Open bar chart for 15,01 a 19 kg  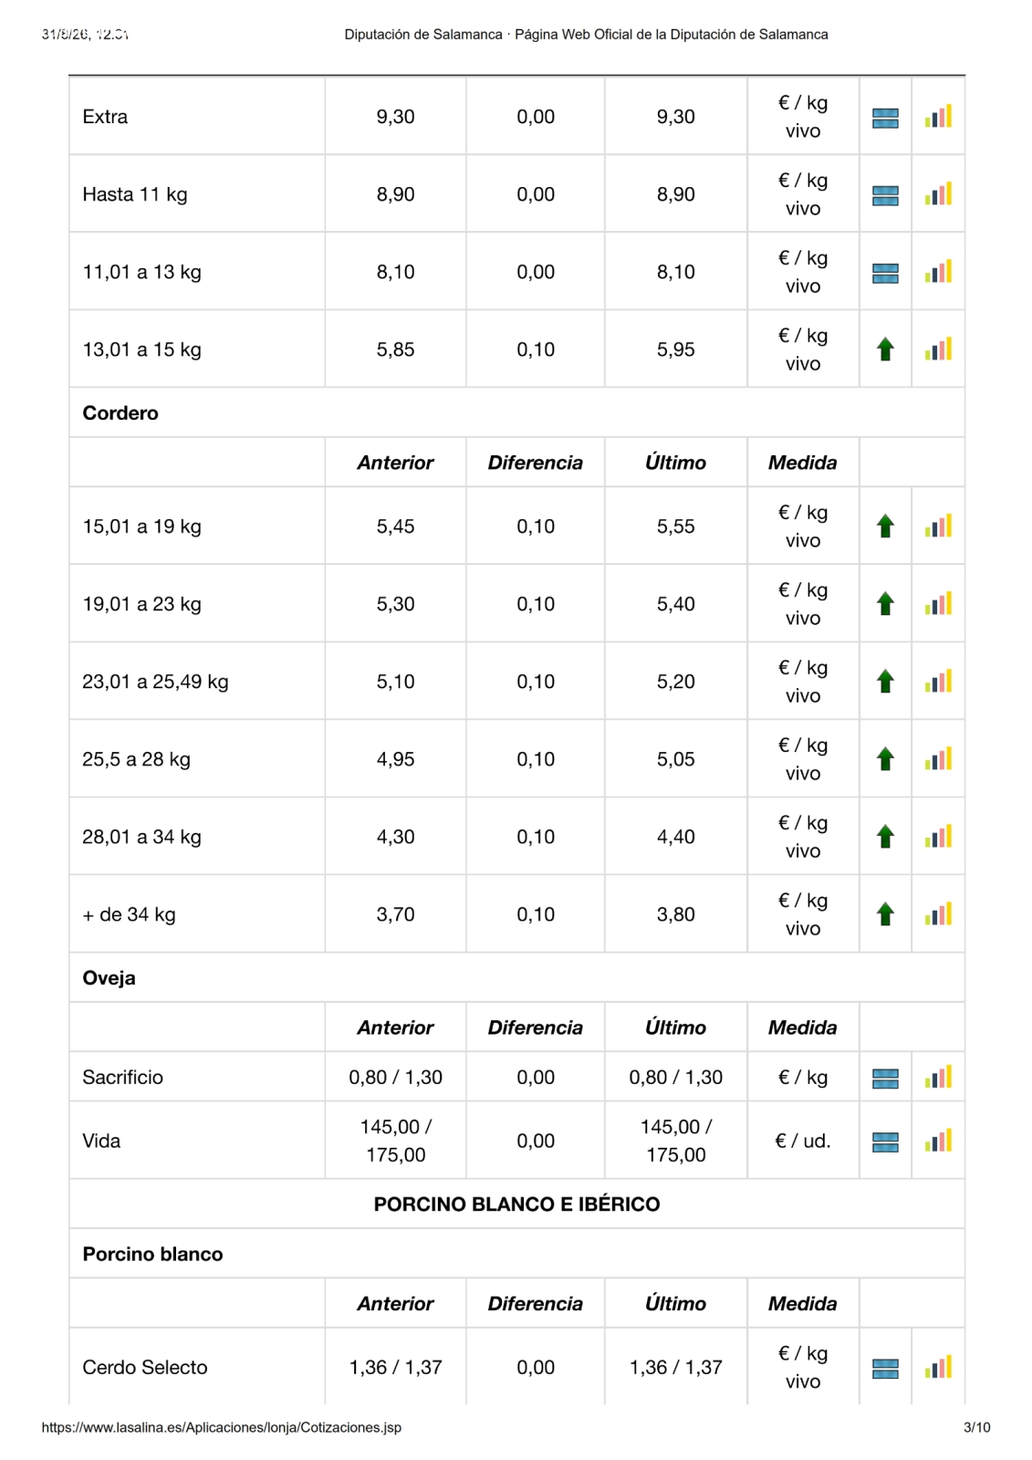[938, 526]
